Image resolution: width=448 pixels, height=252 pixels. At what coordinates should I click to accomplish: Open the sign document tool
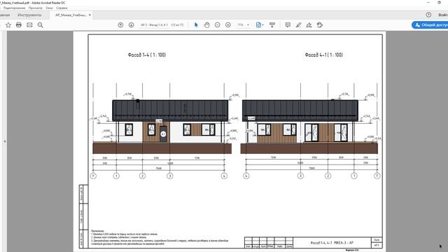(x=309, y=25)
